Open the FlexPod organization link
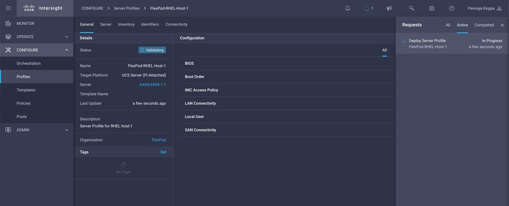 tap(159, 140)
